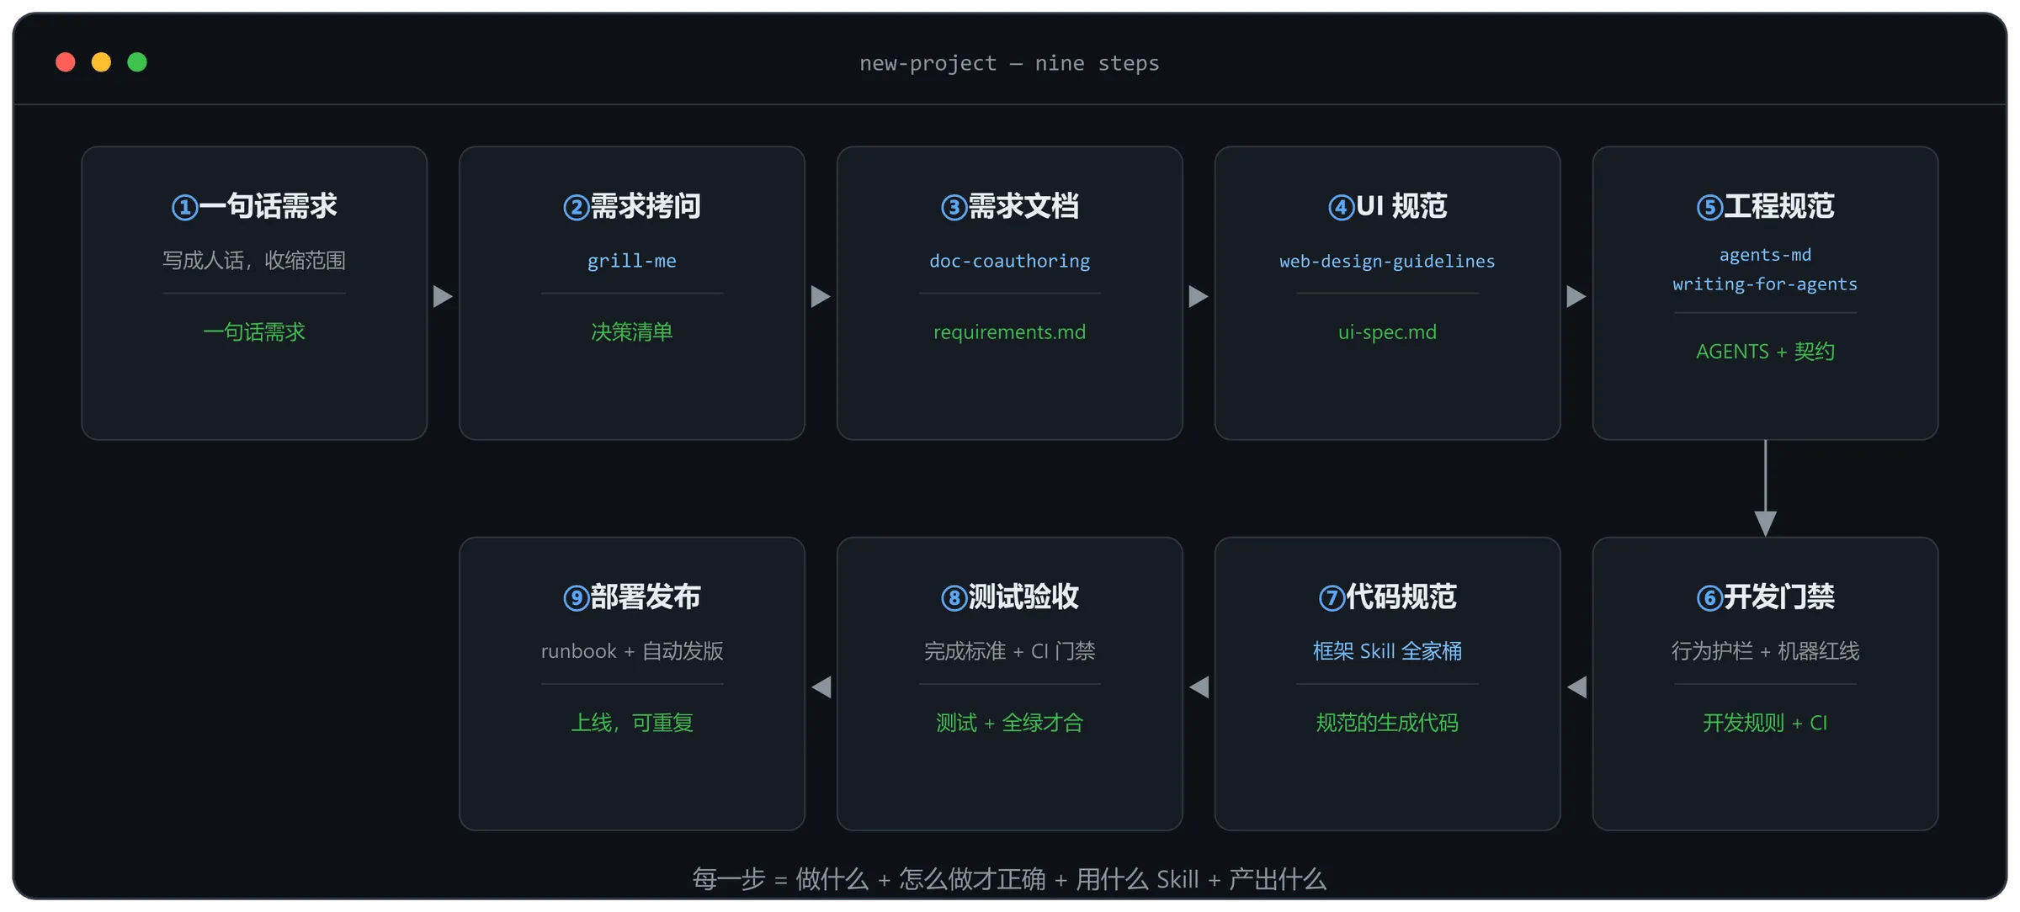Click the text 行为护栏 + 机器红线
Viewport: 2020px width, 912px height.
1766,651
